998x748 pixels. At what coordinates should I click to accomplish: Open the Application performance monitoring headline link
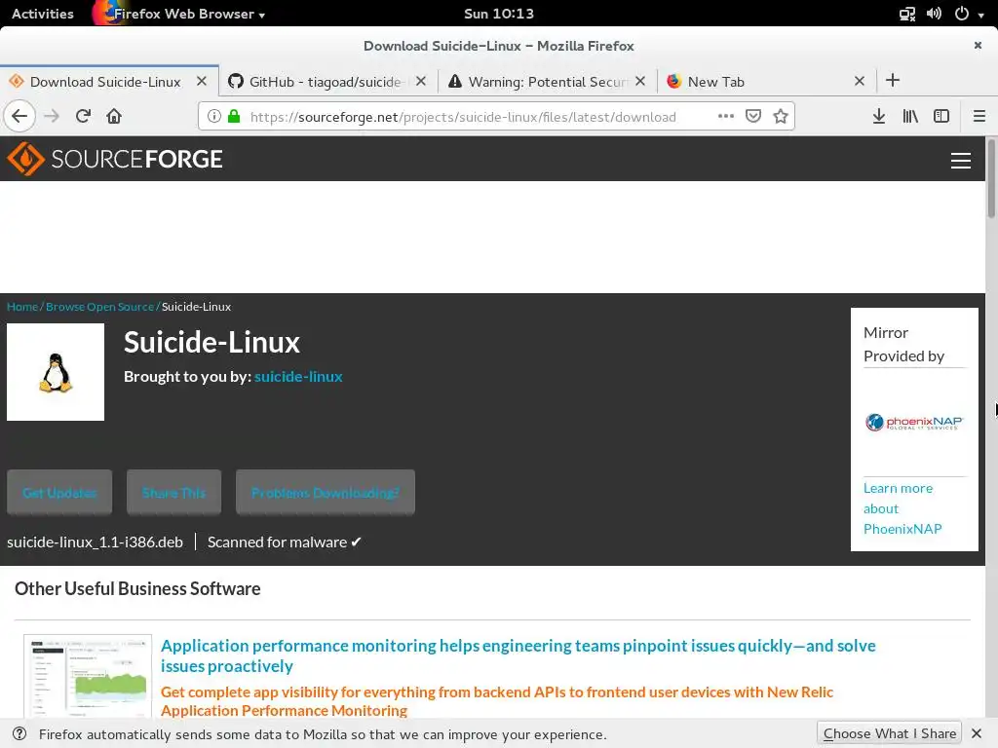(518, 655)
